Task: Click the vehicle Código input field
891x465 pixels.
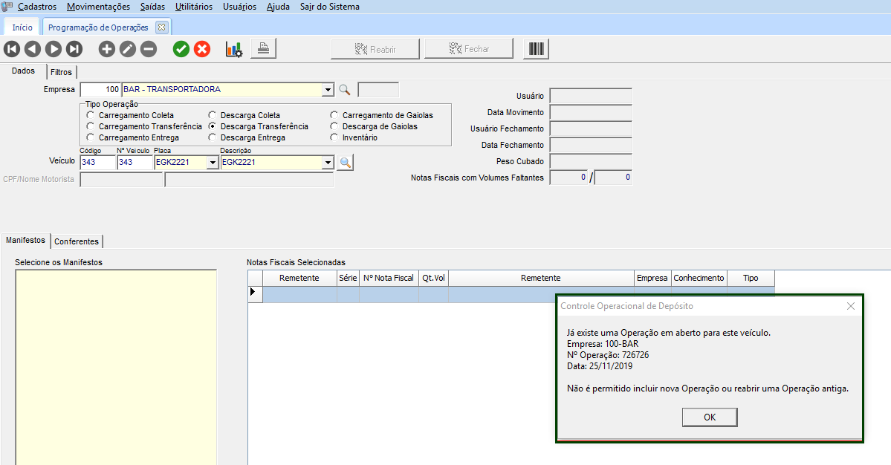Action: point(97,163)
